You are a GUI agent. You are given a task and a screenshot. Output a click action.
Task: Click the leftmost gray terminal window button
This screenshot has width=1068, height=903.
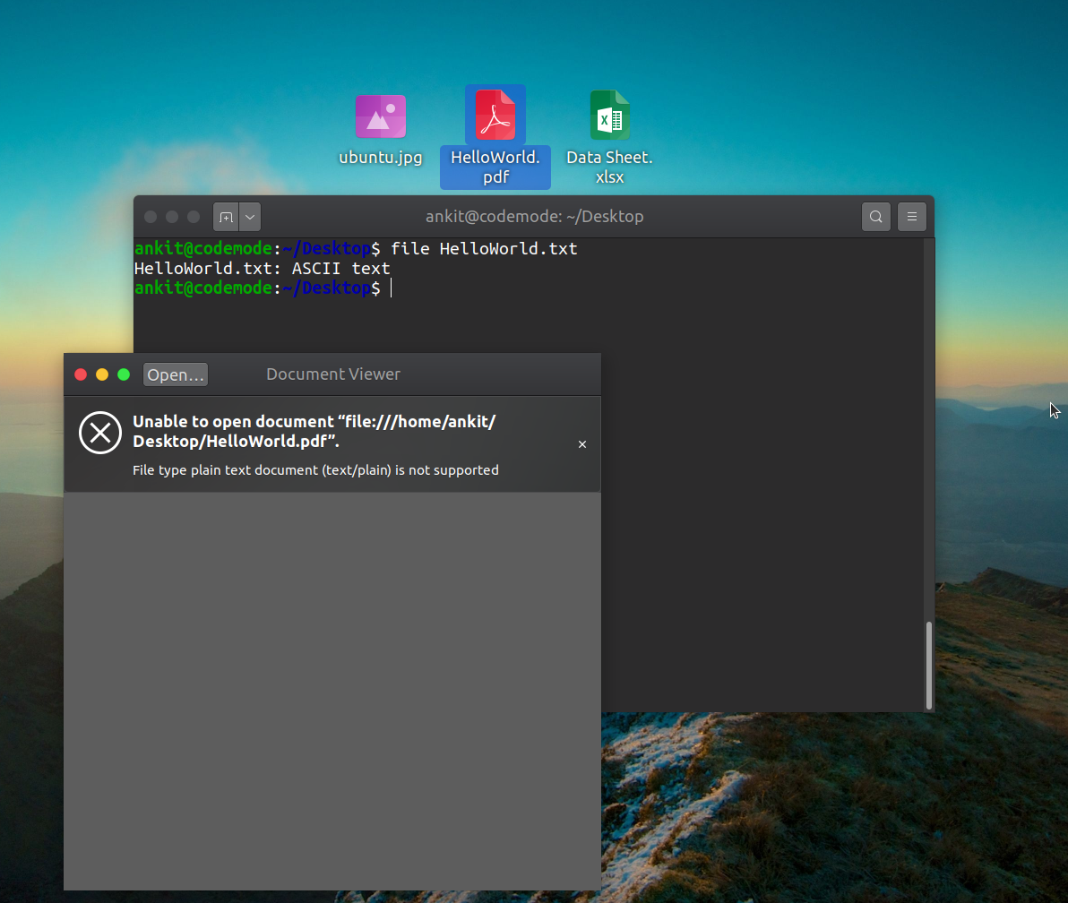151,217
